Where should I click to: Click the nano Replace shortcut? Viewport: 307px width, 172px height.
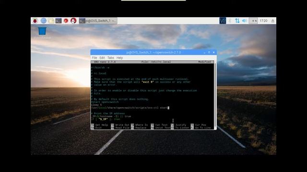139,128
